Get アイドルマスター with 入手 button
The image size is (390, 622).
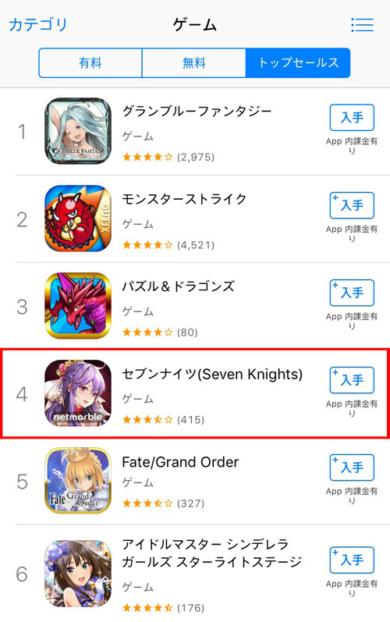[x=352, y=560]
